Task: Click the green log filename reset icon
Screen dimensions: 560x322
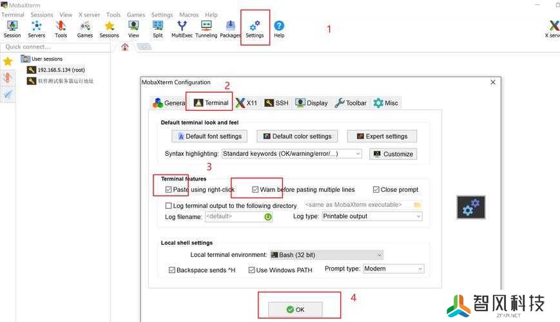Action: 268,216
